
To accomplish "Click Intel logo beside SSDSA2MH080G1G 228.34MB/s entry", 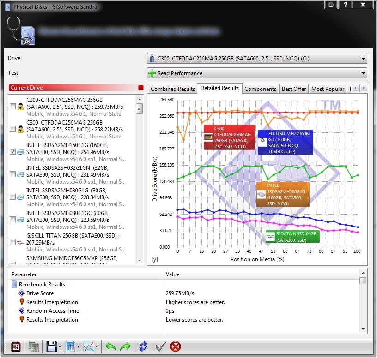I will (x=21, y=197).
